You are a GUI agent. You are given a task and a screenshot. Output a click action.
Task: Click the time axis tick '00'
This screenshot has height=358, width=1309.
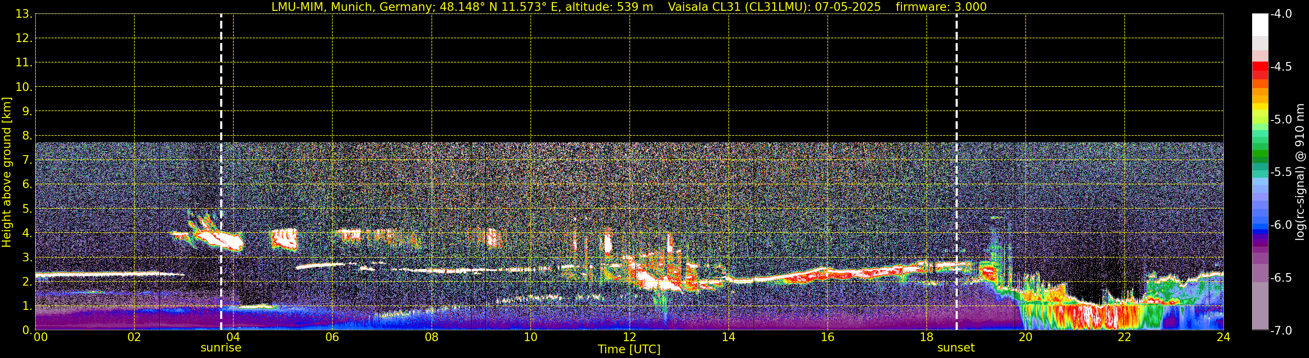click(40, 337)
